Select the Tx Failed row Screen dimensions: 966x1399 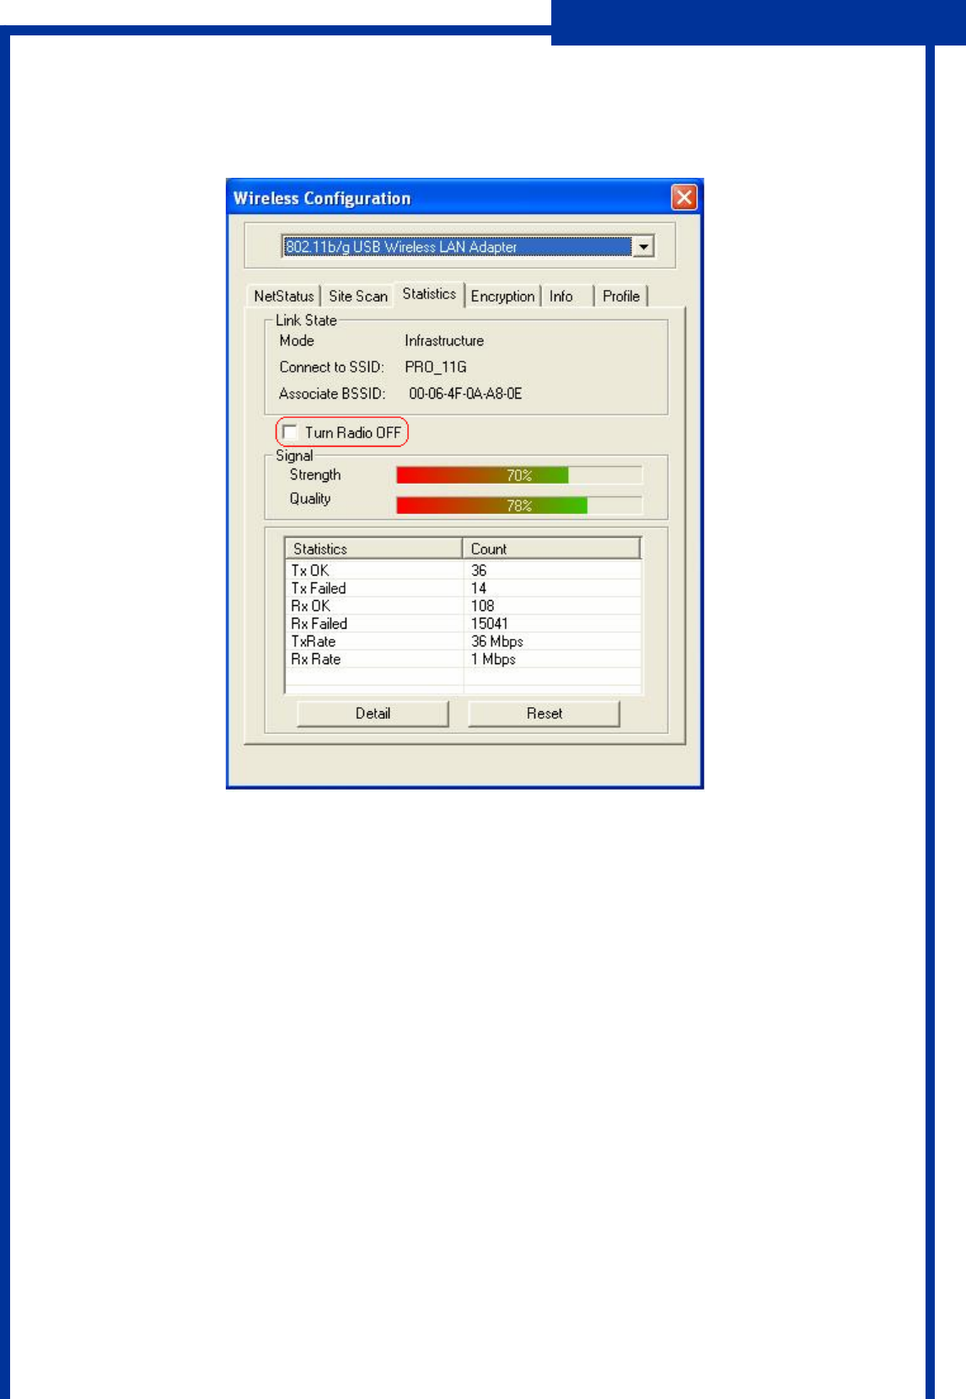(x=464, y=588)
